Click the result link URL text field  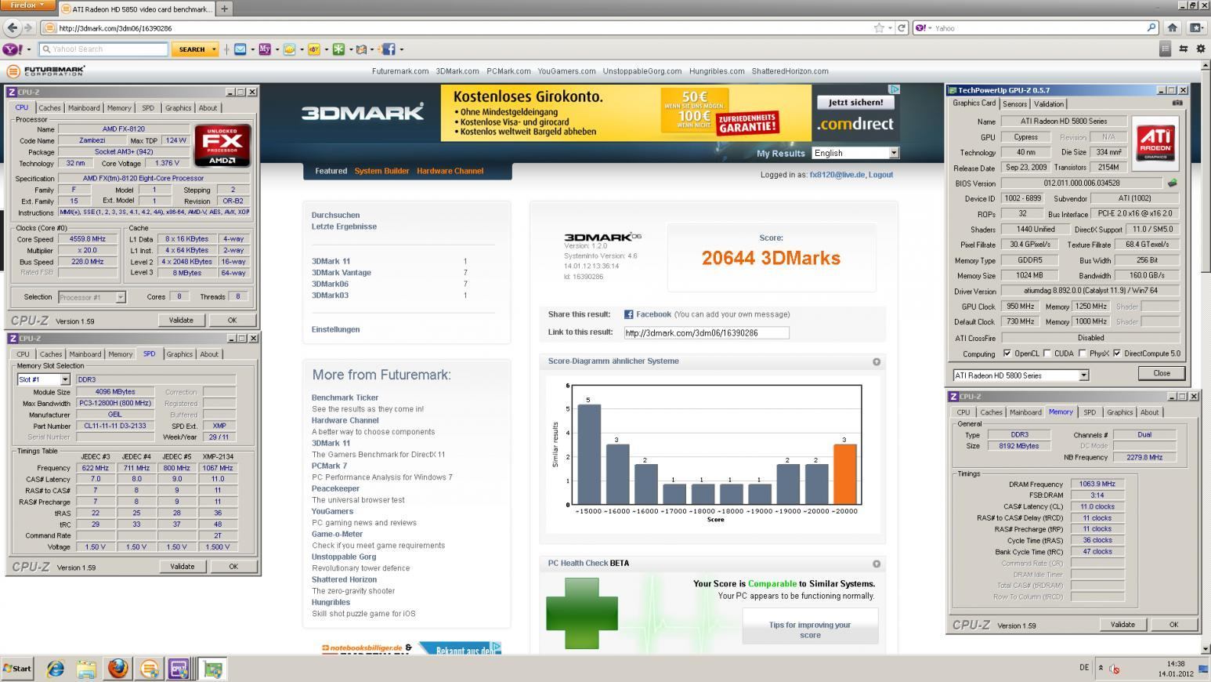click(706, 332)
